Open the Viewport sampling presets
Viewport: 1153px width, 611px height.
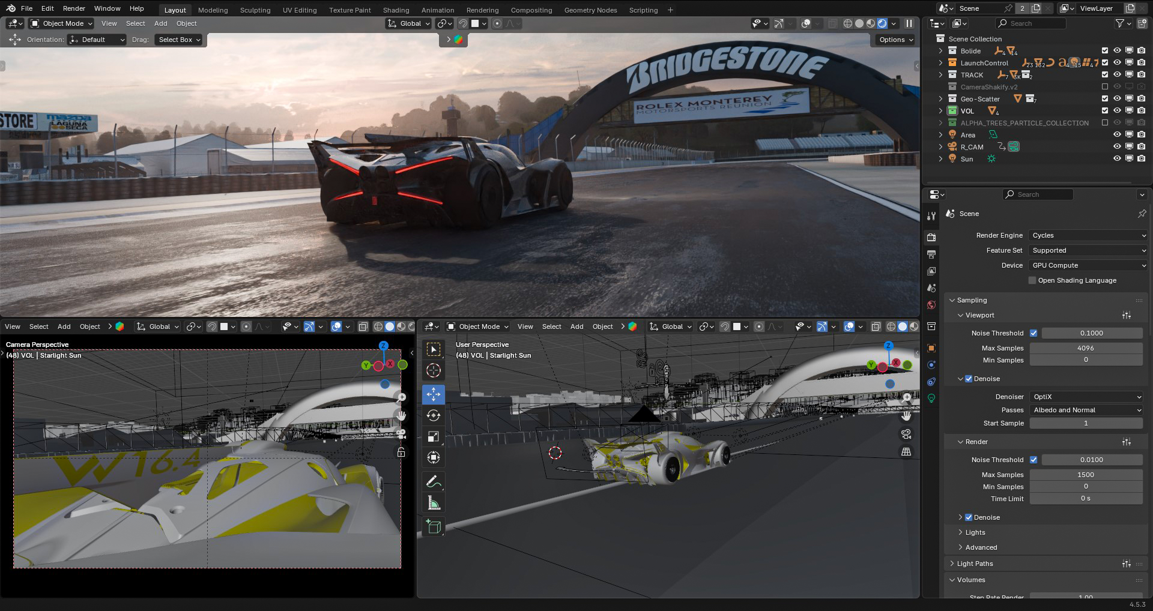(1126, 315)
